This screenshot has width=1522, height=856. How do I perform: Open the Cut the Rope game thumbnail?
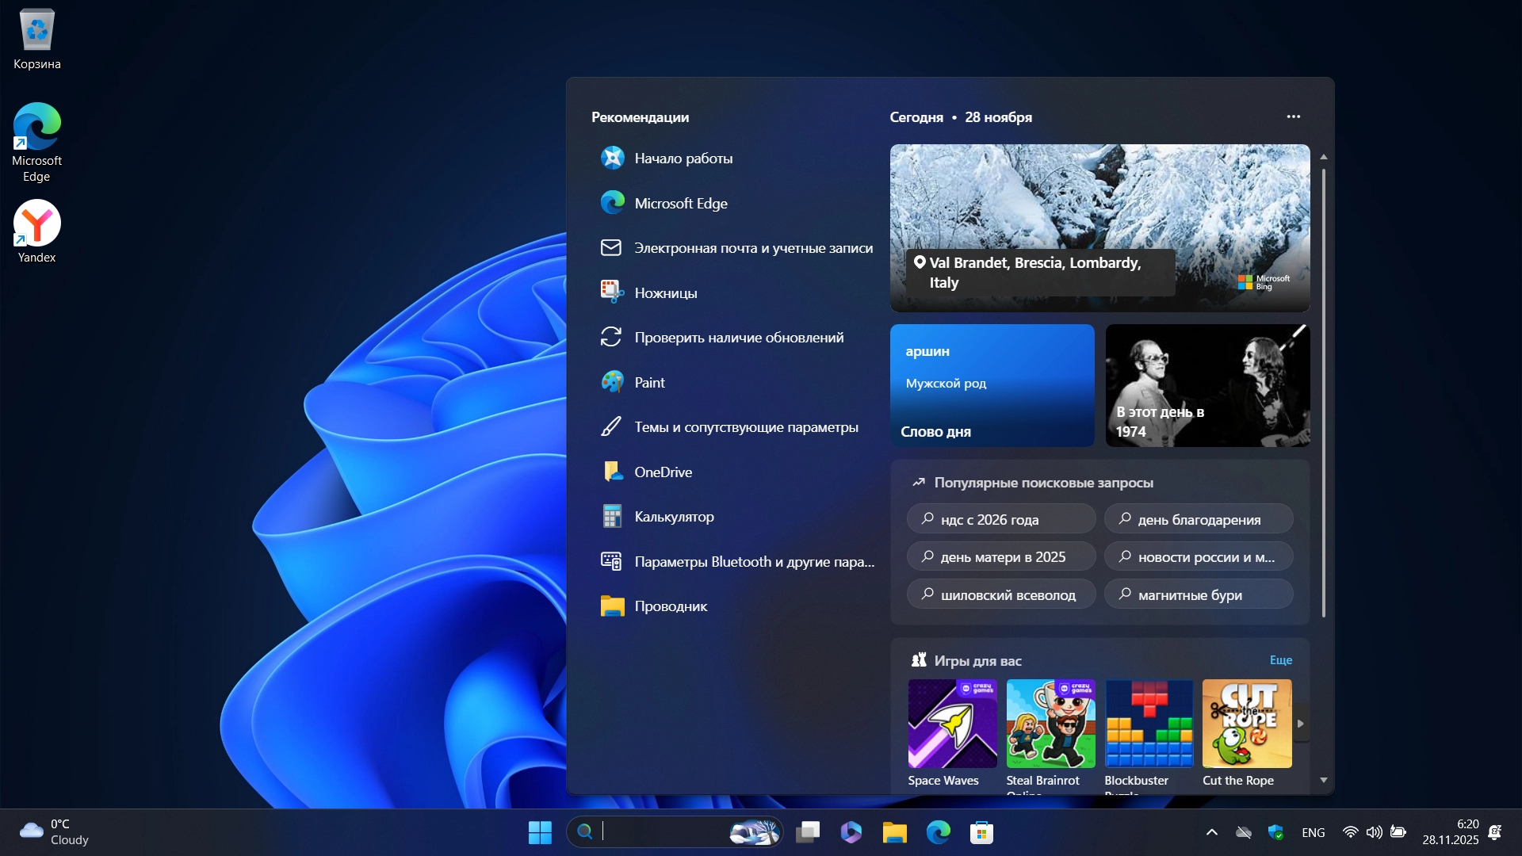pos(1246,724)
